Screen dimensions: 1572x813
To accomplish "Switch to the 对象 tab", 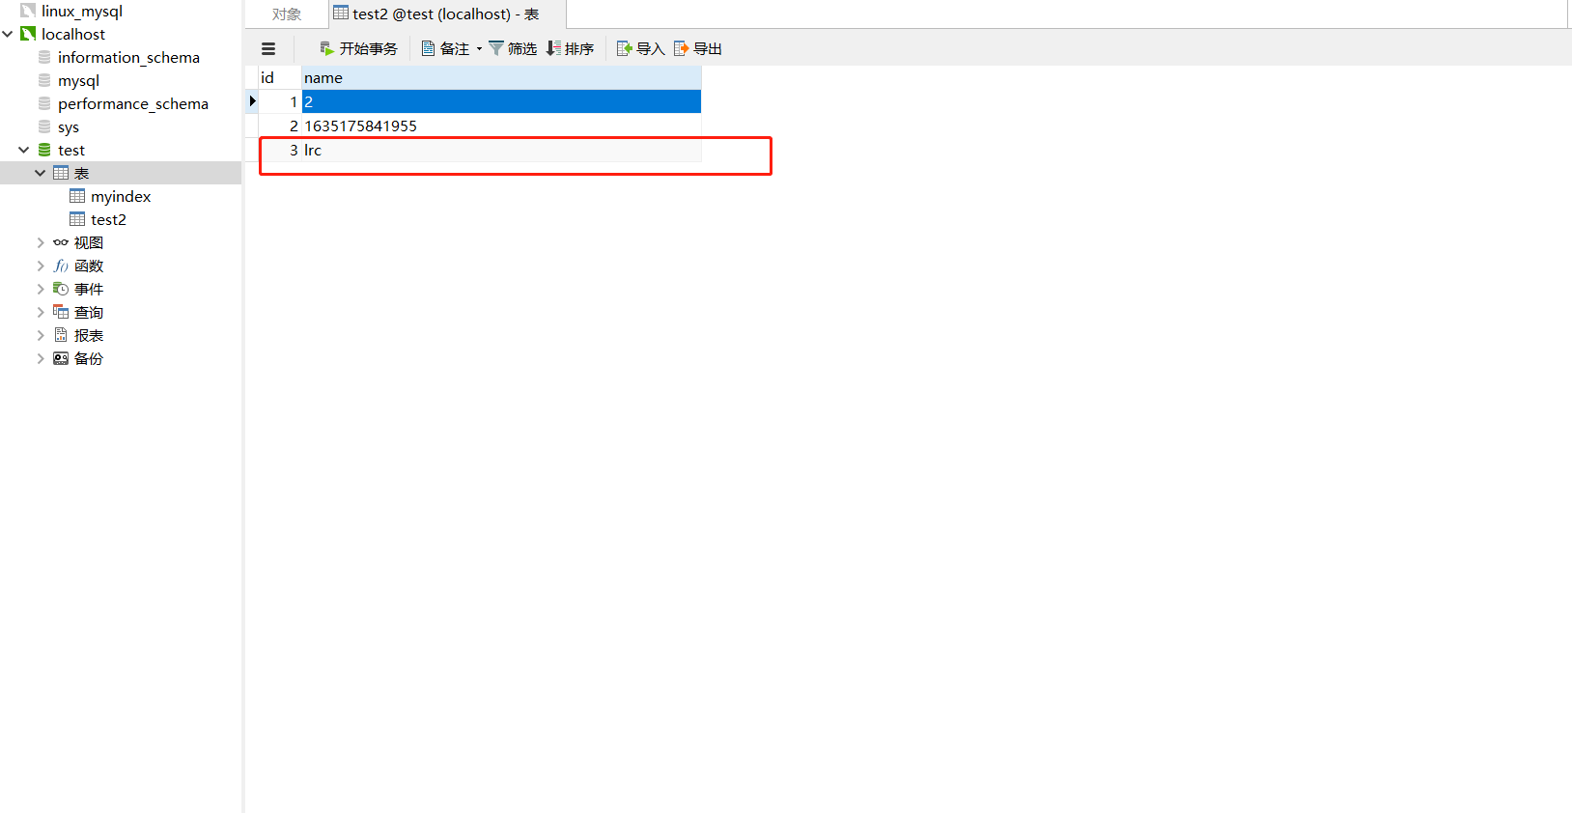I will 287,14.
